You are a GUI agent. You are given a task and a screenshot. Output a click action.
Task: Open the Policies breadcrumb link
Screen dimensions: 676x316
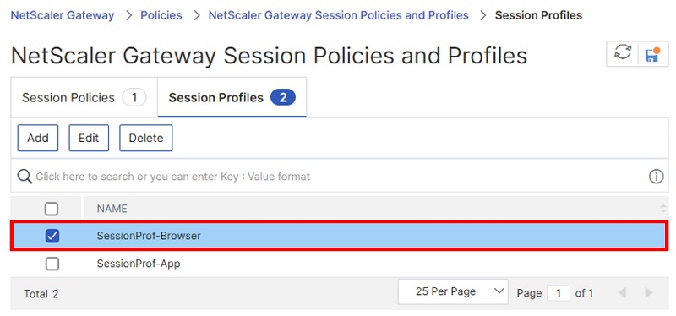pos(161,15)
